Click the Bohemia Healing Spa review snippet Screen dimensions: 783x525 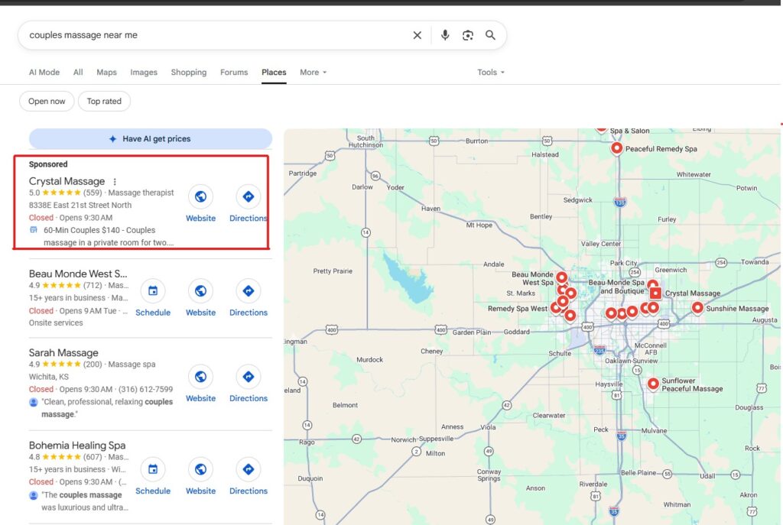(85, 501)
